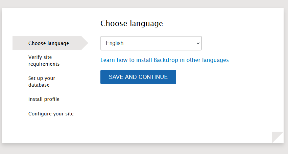Click the word 'requirements' in sidebar steps
The image size is (288, 154).
44,64
